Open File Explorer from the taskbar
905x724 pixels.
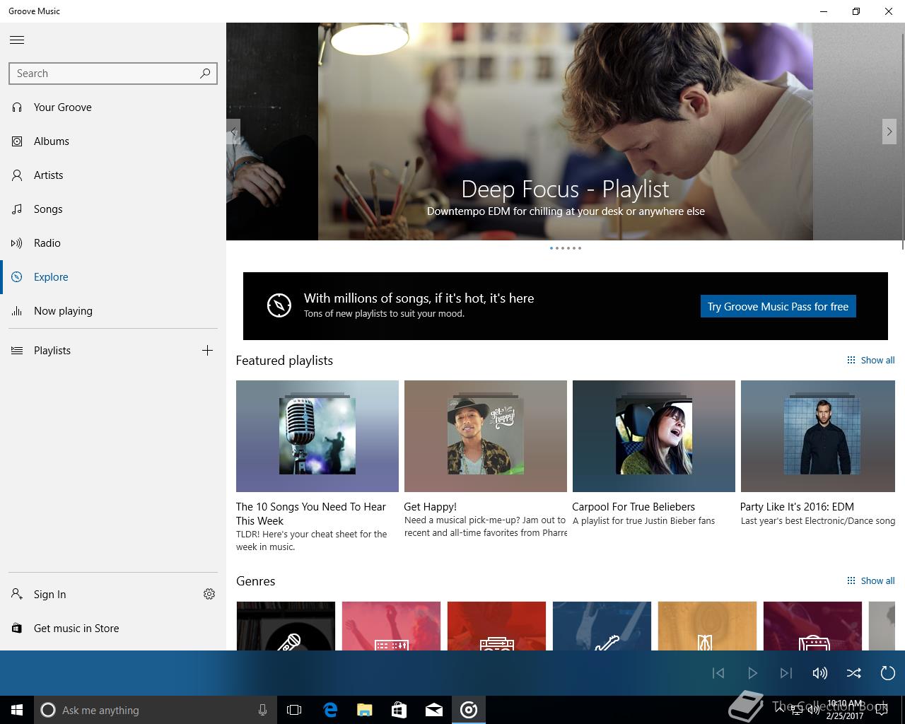point(365,710)
